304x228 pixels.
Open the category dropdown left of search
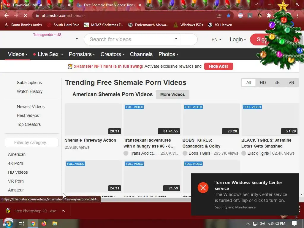[x=77, y=39]
